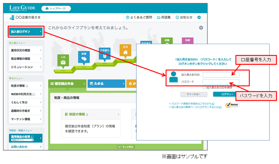The width and height of the screenshot is (279, 164).
Task: Select the 相続 pink life event icon
Action: tap(188, 41)
